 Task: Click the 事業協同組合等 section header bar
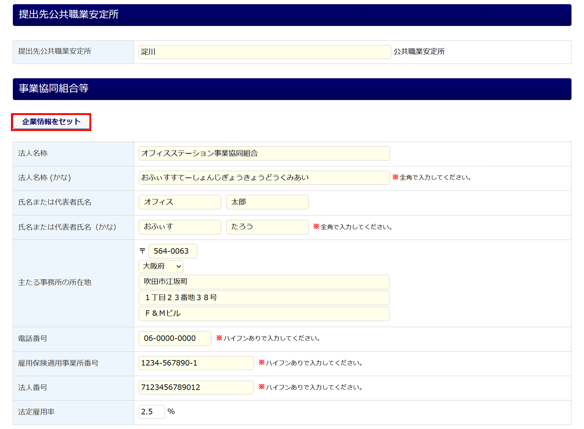292,89
